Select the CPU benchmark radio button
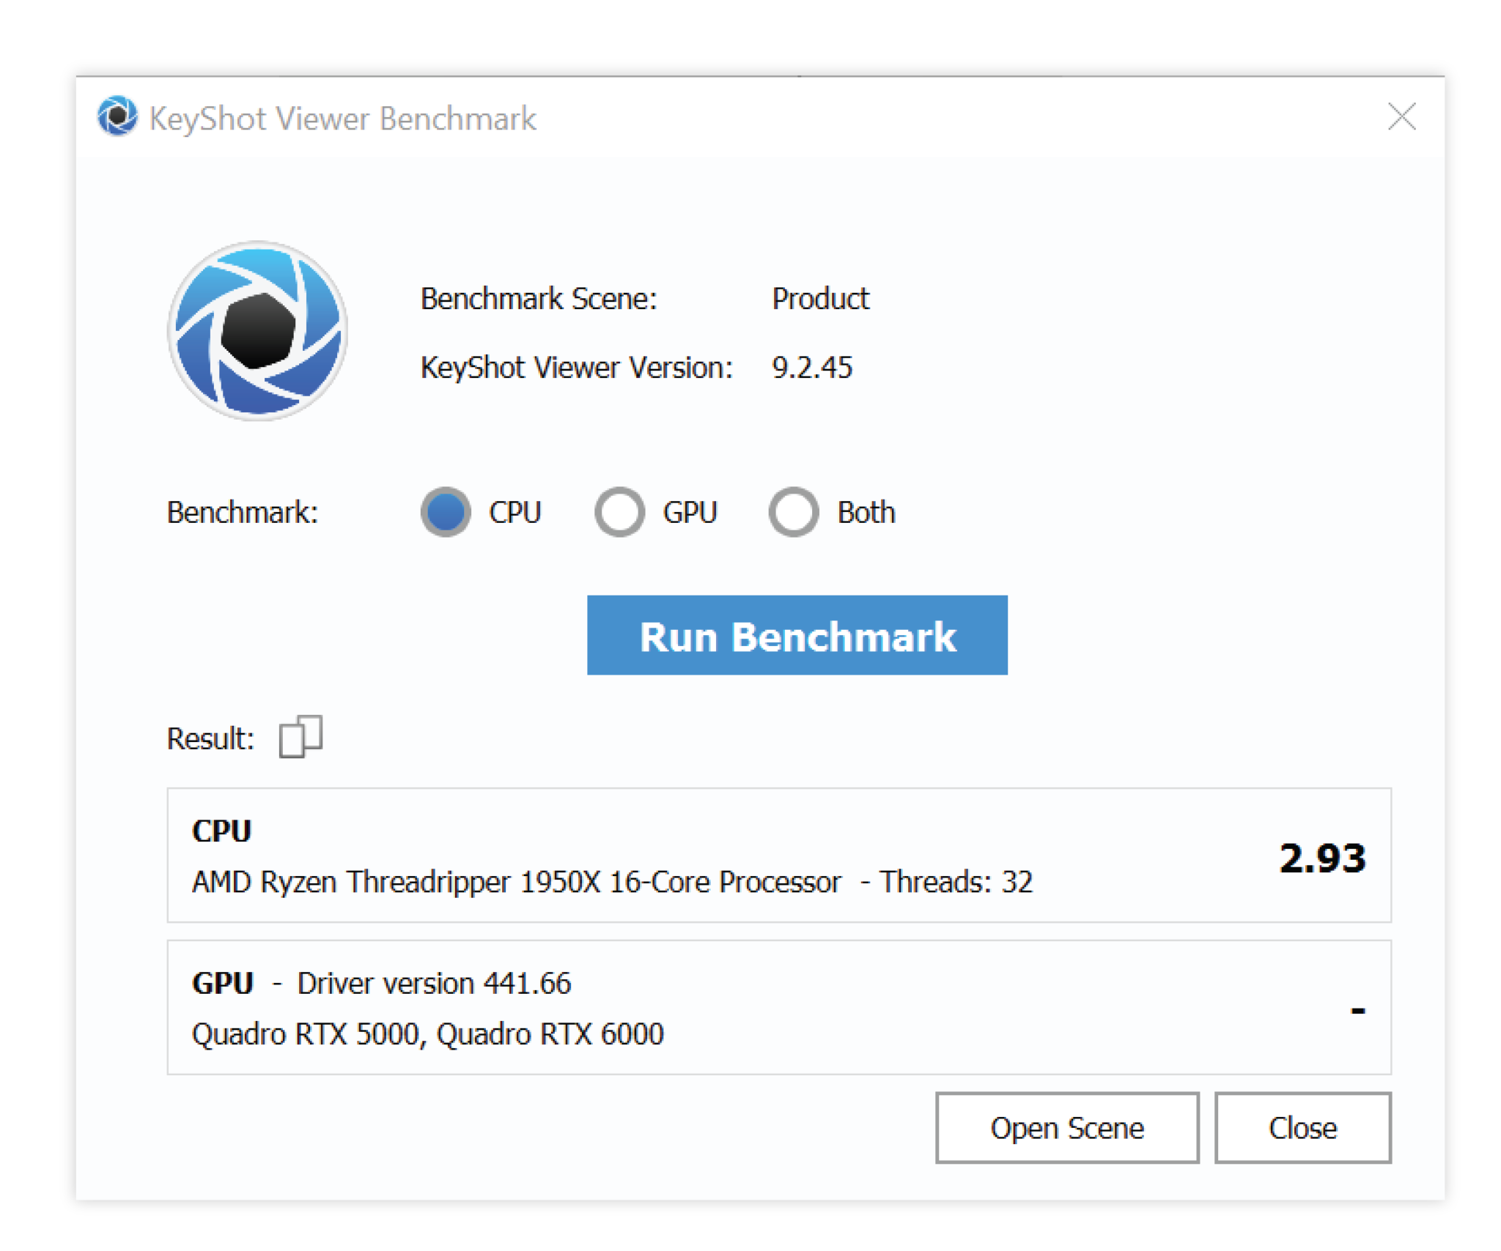This screenshot has width=1501, height=1251. point(446,512)
